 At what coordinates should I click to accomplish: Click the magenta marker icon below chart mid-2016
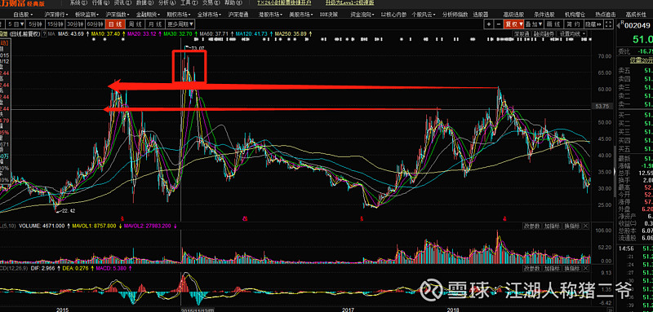click(x=245, y=218)
